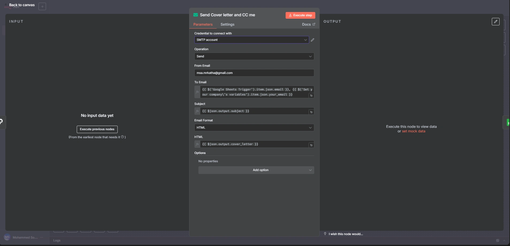This screenshot has width=510, height=246.
Task: Open expression editor for To Email field
Action: [311, 96]
